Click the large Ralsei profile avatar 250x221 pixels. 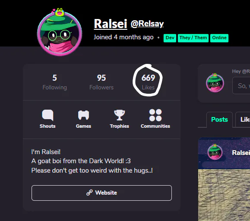60,34
